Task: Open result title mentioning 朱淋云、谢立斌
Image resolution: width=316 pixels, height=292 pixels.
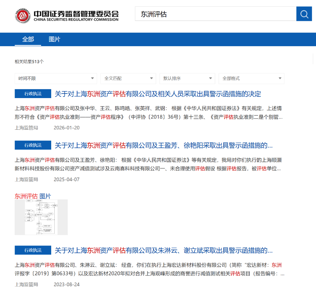Action: tap(163, 251)
